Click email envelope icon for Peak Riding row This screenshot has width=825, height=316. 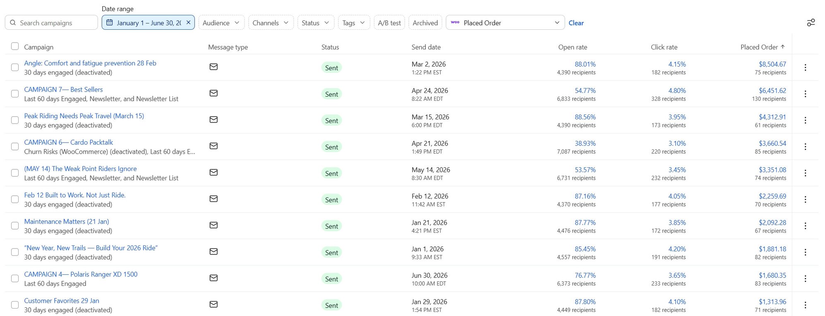pos(213,120)
